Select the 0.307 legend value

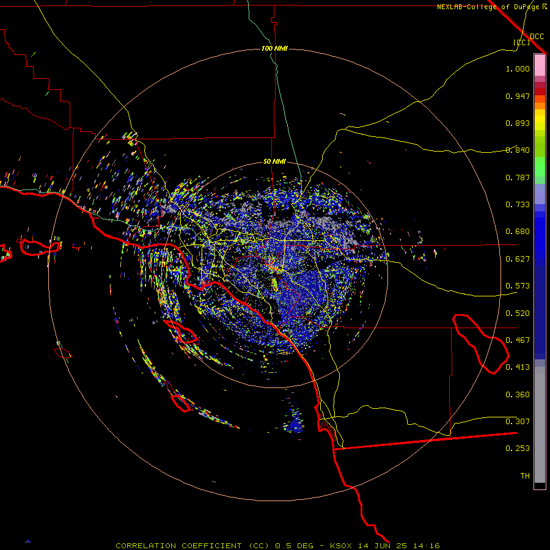pos(518,422)
